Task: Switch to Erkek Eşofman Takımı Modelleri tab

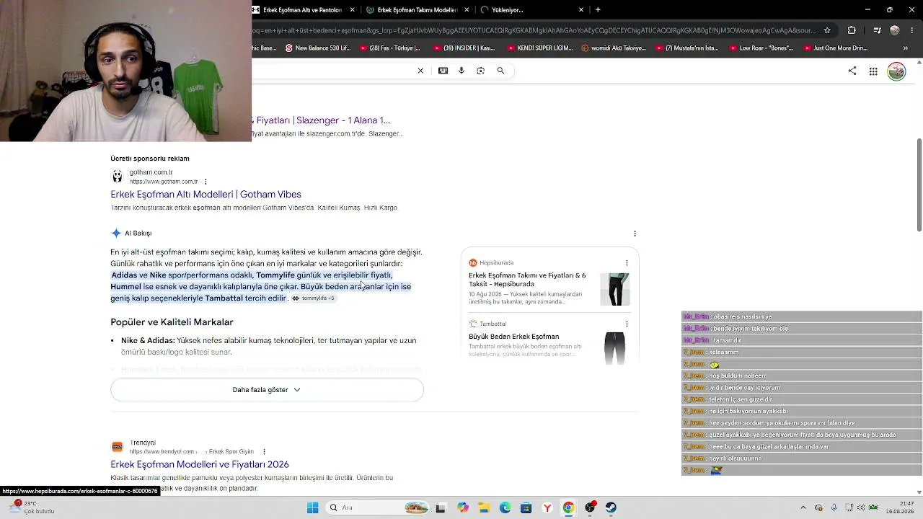Action: 418,10
